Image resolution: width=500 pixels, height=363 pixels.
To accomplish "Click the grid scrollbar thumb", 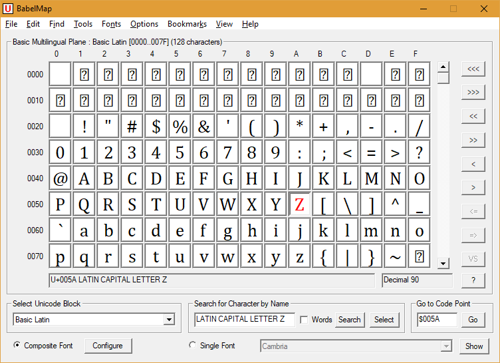I will (x=443, y=79).
